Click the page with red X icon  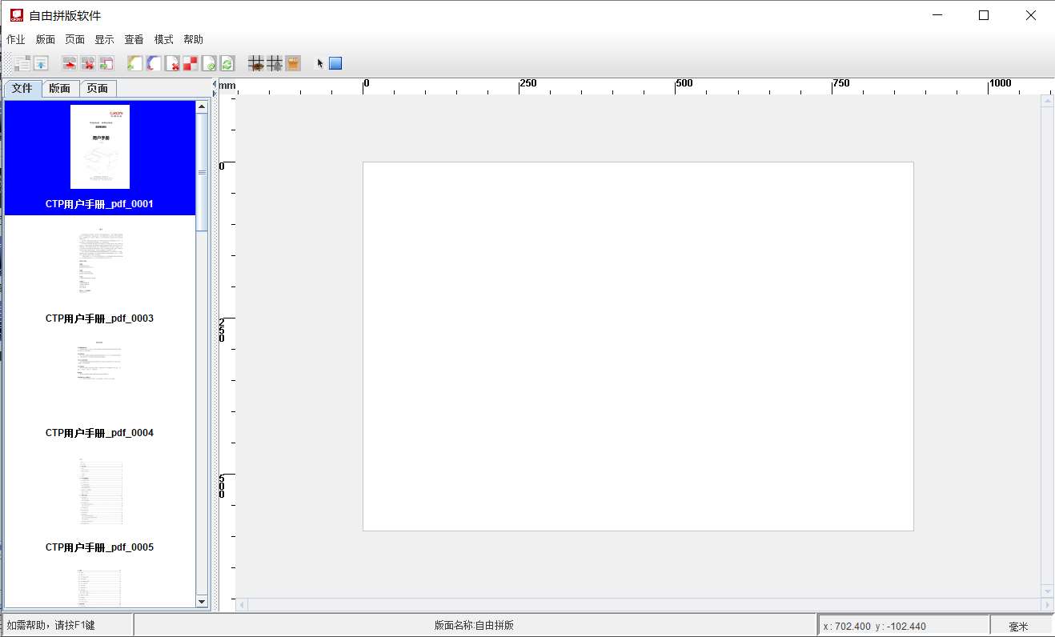(x=172, y=63)
